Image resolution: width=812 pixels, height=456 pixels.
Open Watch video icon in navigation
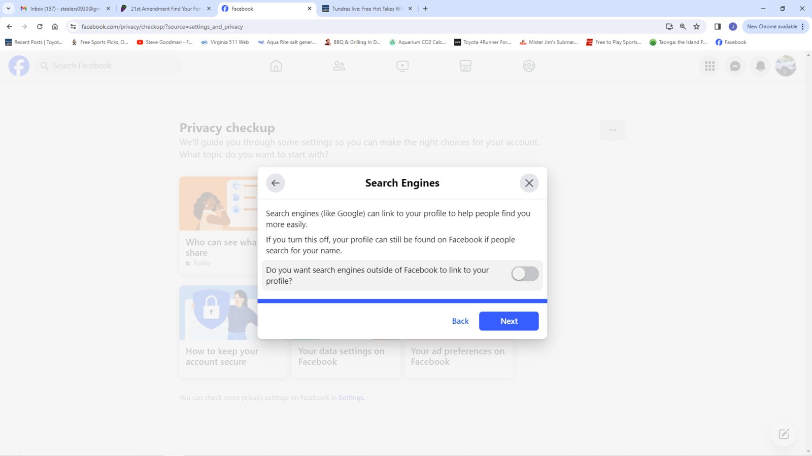402,66
